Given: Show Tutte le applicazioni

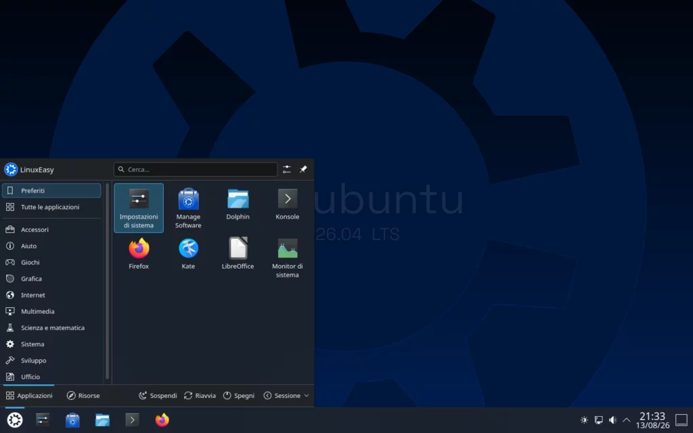Looking at the screenshot, I should point(51,207).
